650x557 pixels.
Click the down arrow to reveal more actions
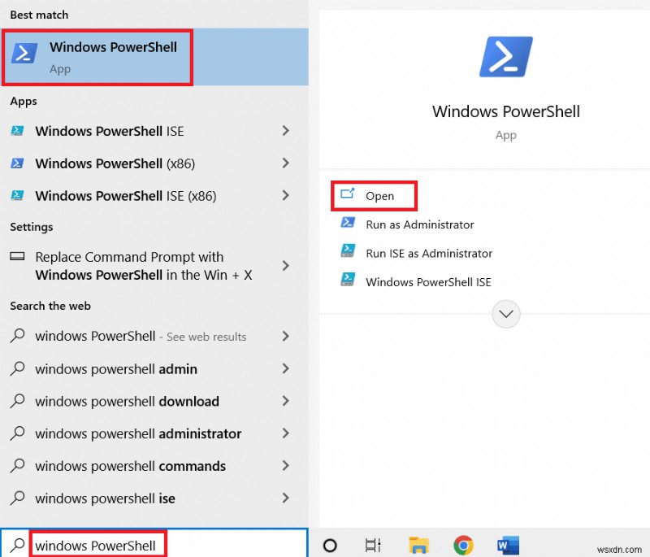(x=505, y=314)
